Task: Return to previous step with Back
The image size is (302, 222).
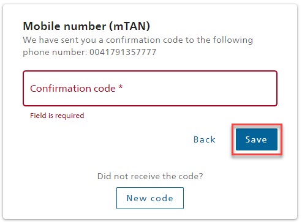Action: [x=205, y=139]
